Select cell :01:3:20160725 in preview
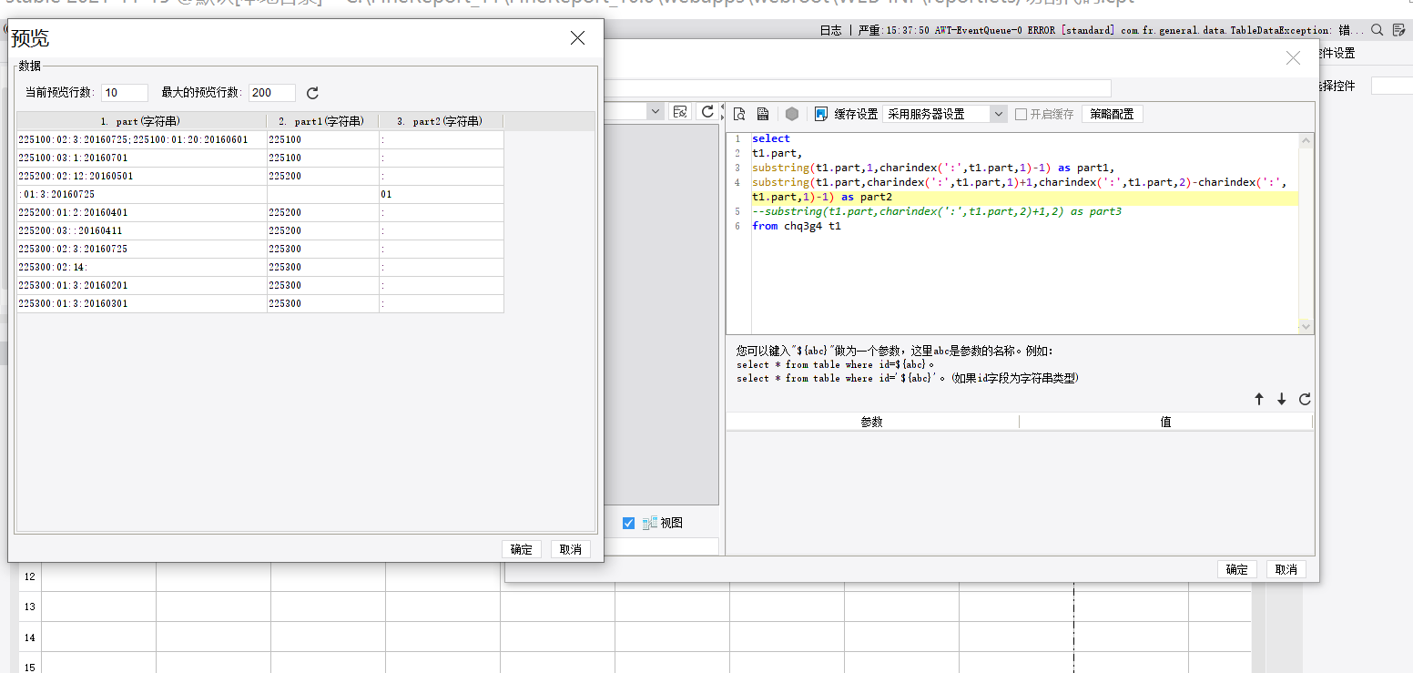The image size is (1413, 673). click(141, 194)
